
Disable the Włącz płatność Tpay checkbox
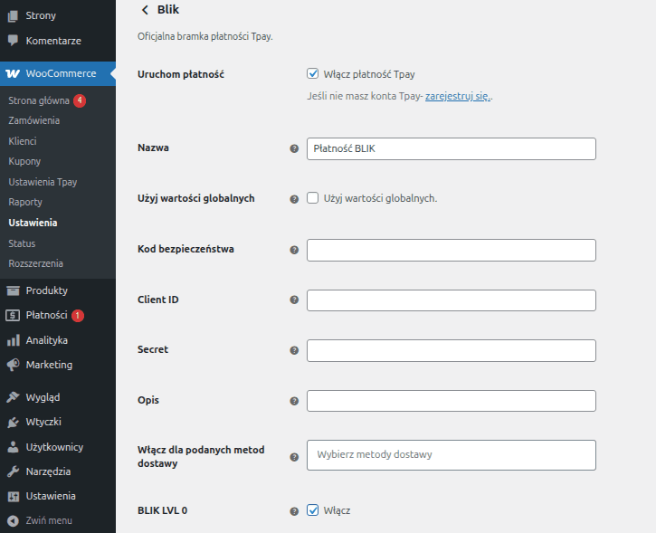313,74
